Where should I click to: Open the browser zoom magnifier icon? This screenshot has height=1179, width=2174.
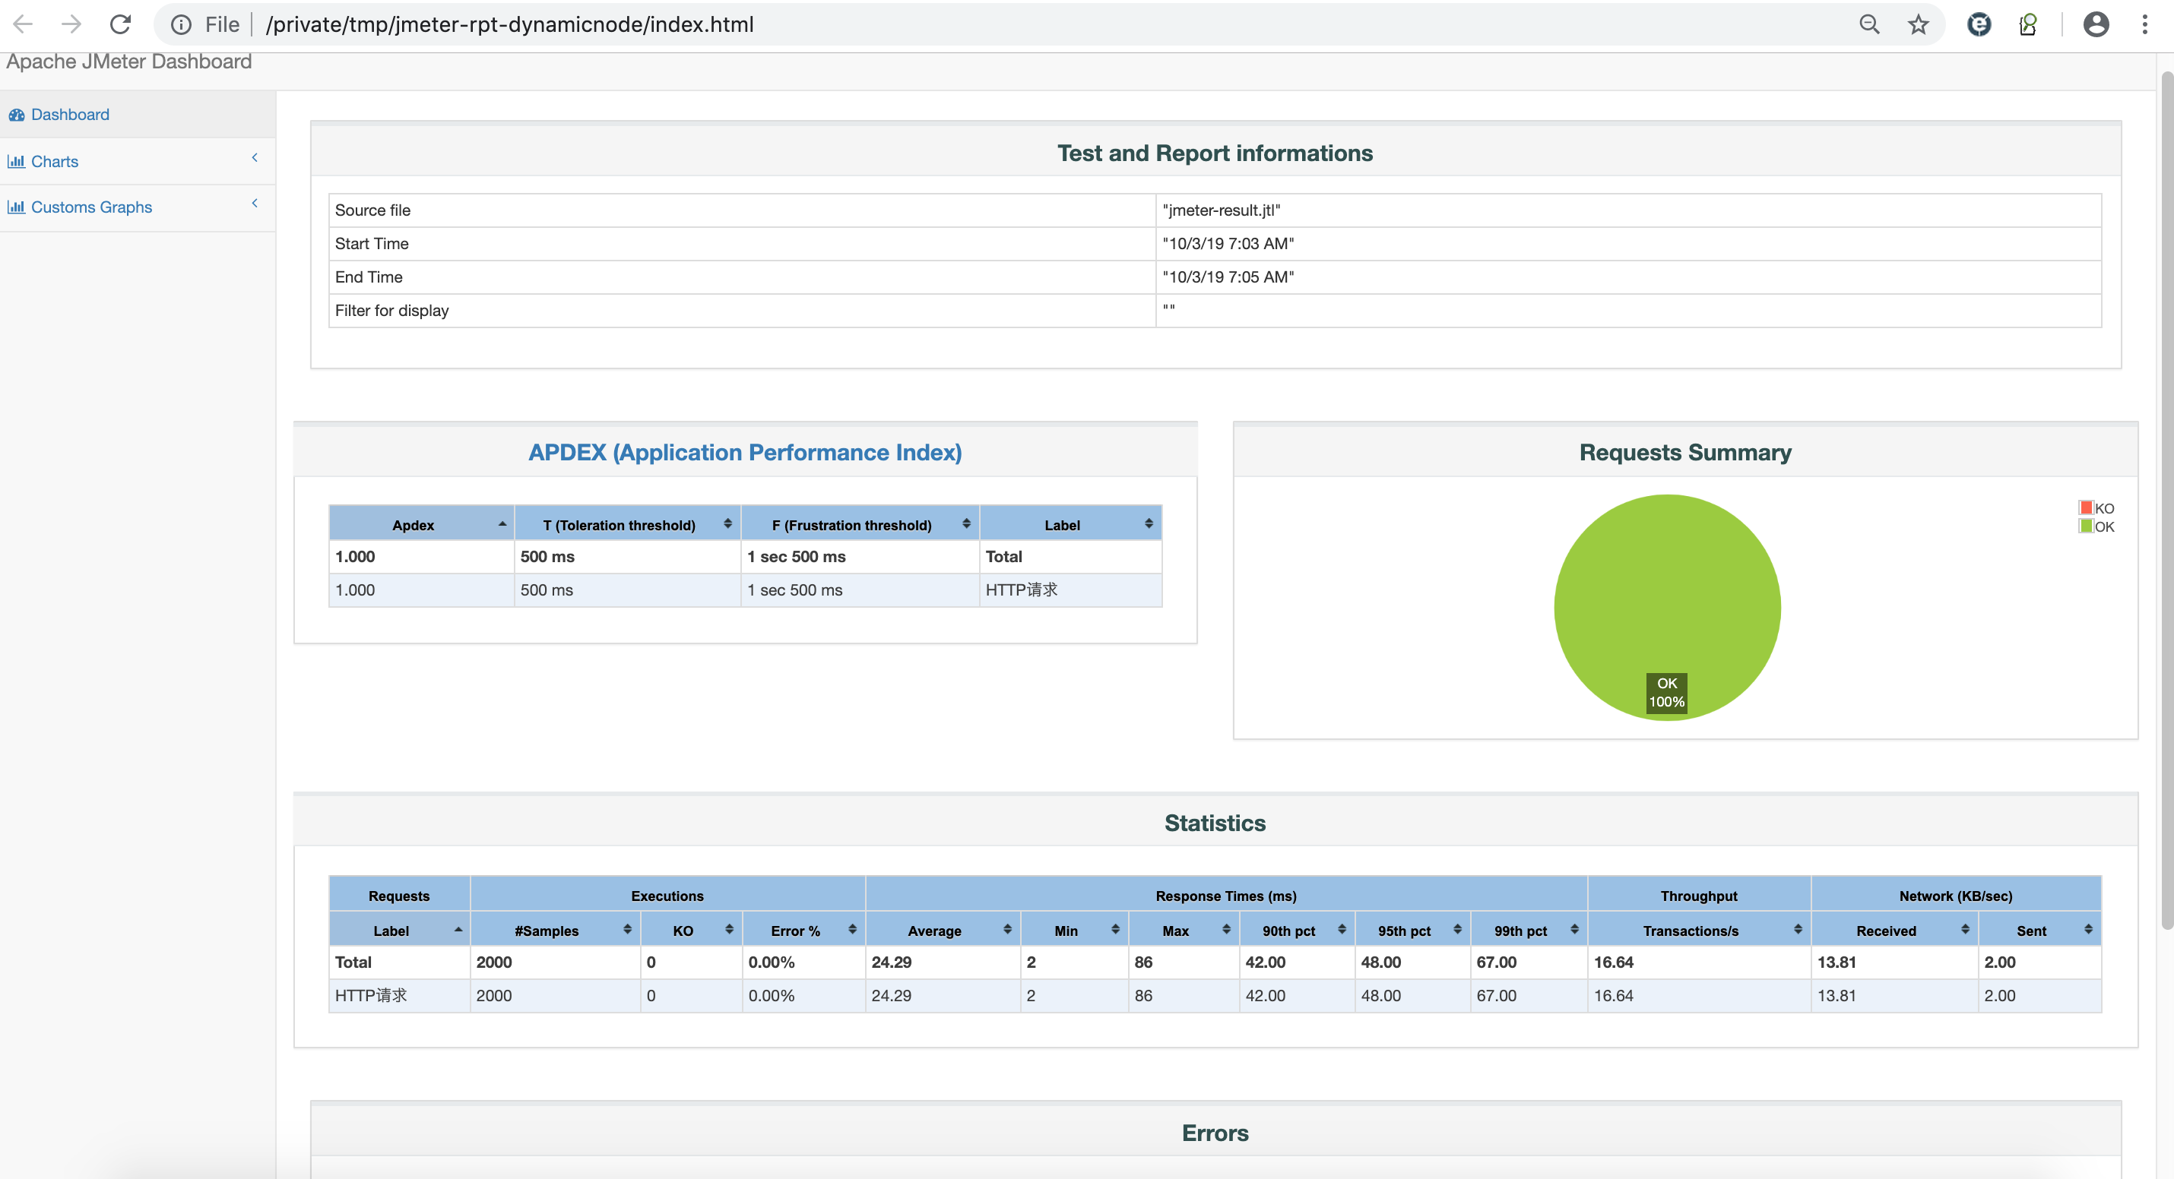1869,24
